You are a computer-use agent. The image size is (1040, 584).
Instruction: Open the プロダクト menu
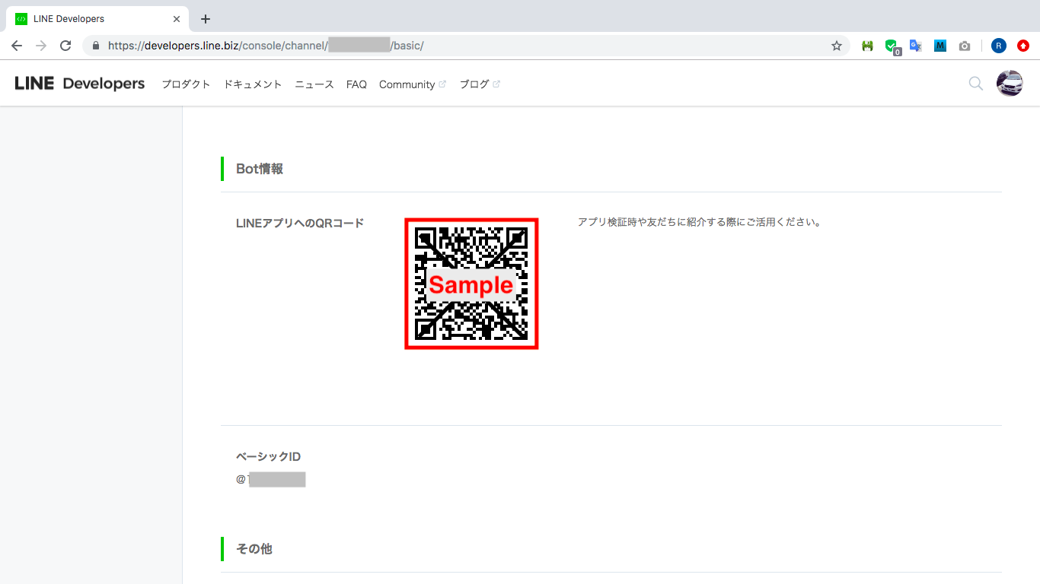click(x=186, y=84)
